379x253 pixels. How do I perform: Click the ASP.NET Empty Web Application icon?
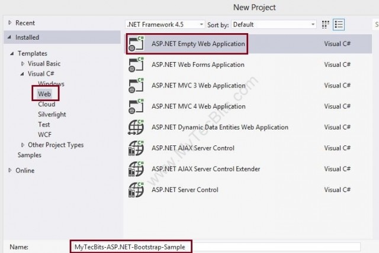(137, 44)
